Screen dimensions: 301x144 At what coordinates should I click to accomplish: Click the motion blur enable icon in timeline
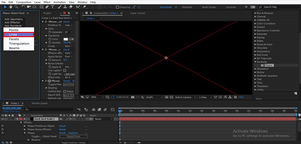105,109
